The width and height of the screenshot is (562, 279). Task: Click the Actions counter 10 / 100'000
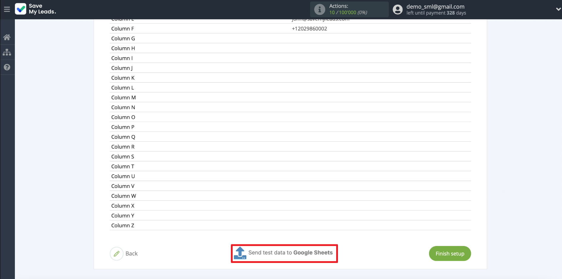(348, 12)
